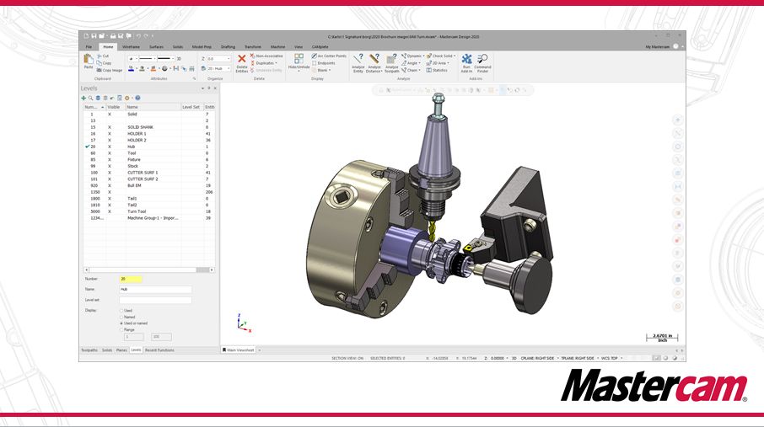Screen dimensions: 764x427
Task: Click the Cut scissors icon
Action: point(99,56)
